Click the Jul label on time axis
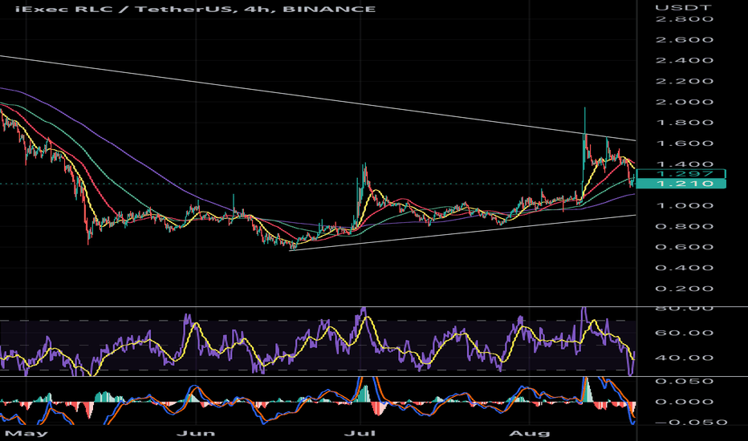Viewport: 748px width, 441px height. pyautogui.click(x=360, y=433)
